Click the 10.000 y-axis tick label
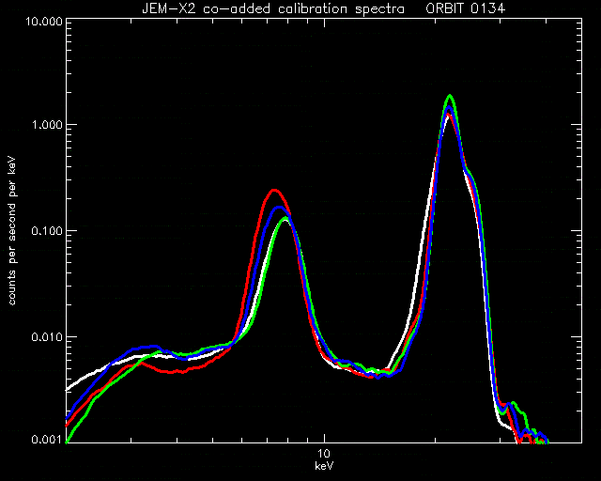This screenshot has width=601, height=481. point(44,21)
